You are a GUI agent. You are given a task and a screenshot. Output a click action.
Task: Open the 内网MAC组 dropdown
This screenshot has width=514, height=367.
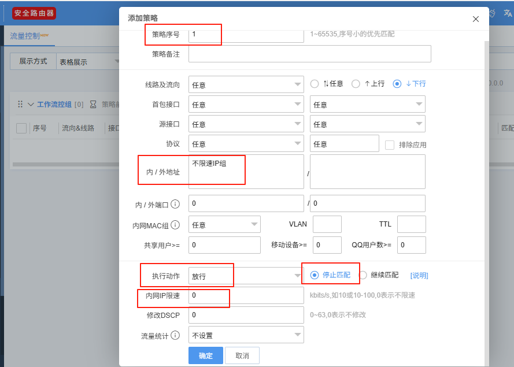click(x=224, y=224)
